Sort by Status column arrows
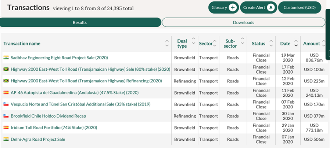This screenshot has width=330, height=148. [271, 43]
